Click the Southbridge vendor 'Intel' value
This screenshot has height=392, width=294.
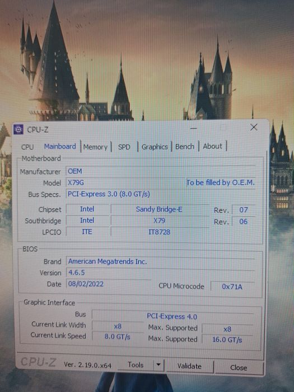tap(87, 220)
